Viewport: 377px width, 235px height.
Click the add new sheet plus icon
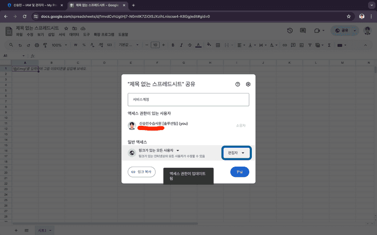coord(16,230)
